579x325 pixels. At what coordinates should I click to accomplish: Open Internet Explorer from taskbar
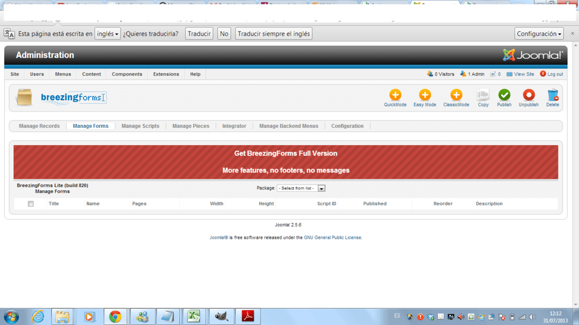tap(38, 317)
